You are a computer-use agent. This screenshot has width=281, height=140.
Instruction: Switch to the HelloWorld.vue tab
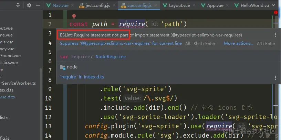click(x=255, y=6)
